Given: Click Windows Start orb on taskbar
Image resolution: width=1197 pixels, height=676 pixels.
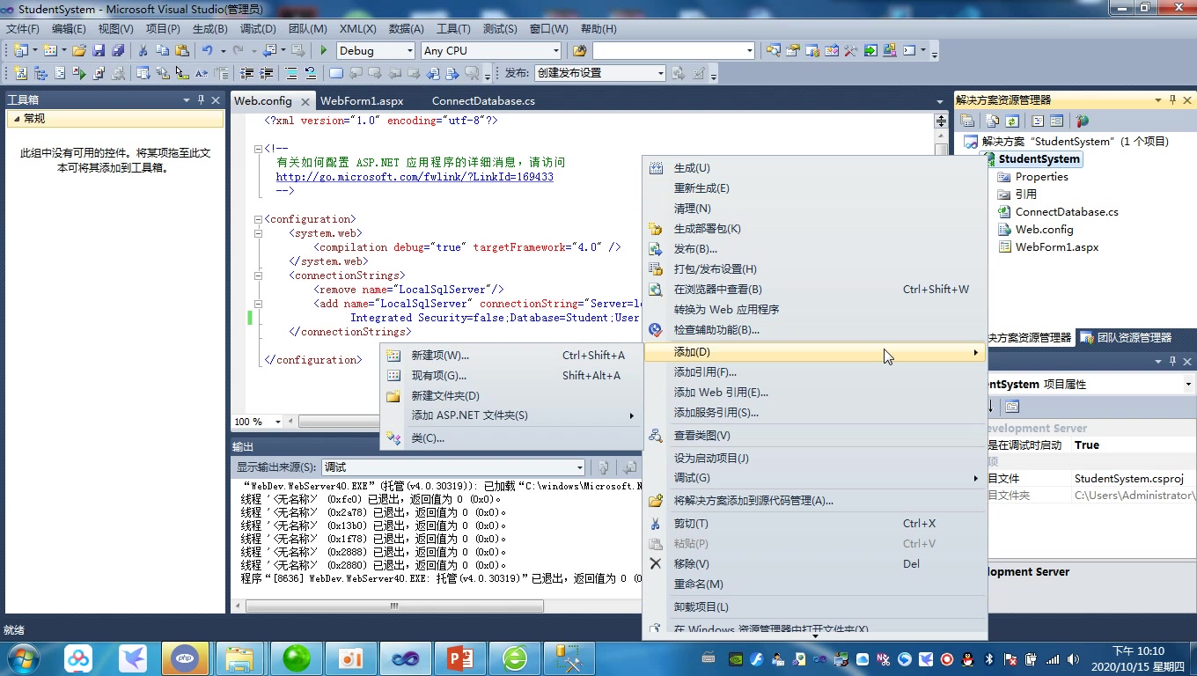Looking at the screenshot, I should click(x=22, y=658).
